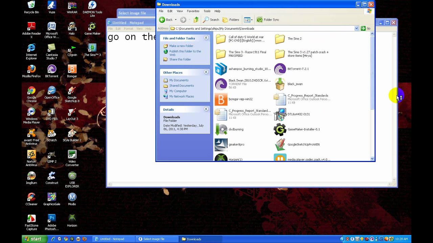Switch to Select image file taskbar button
This screenshot has height=243, width=433.
click(x=156, y=239)
